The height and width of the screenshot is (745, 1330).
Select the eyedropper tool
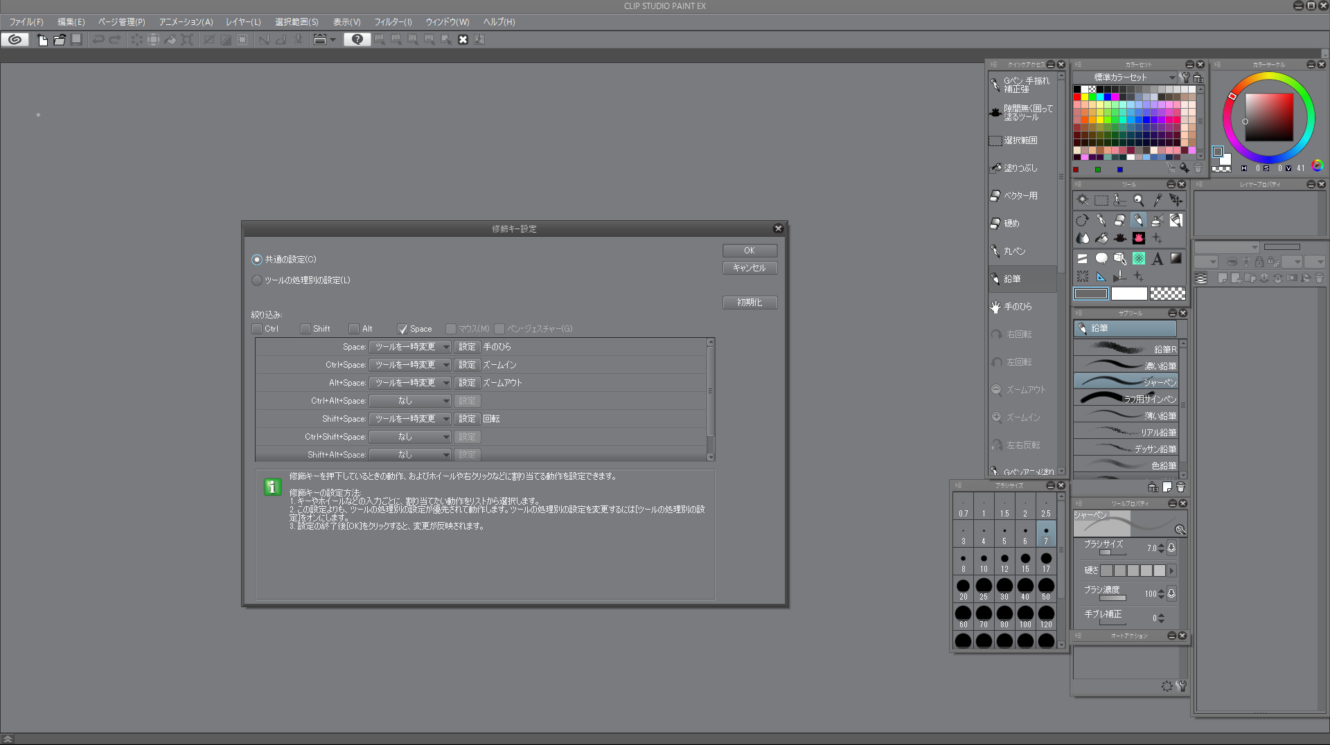[x=1157, y=200]
